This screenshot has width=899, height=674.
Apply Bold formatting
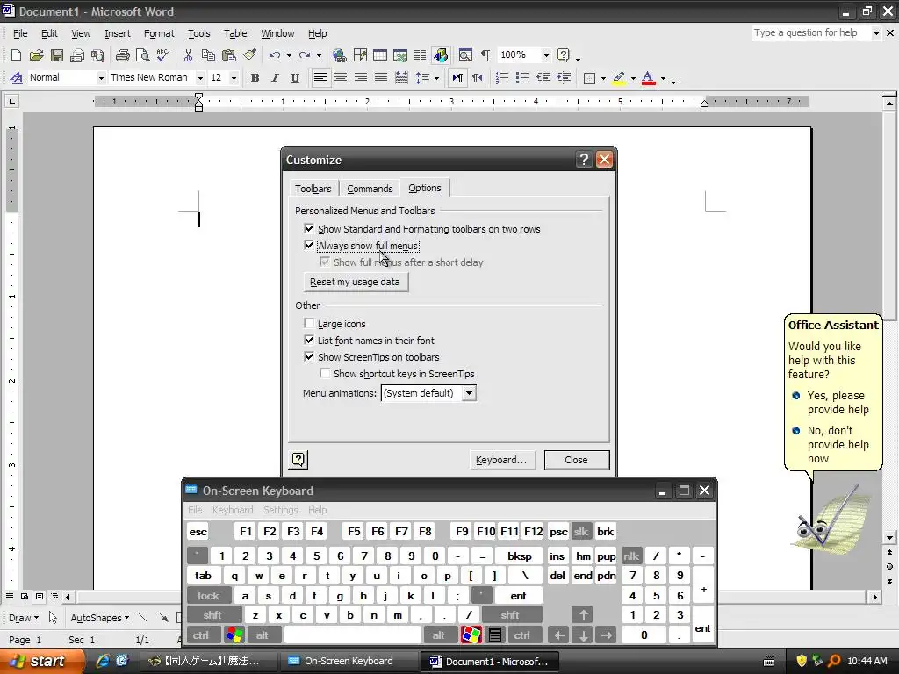255,78
